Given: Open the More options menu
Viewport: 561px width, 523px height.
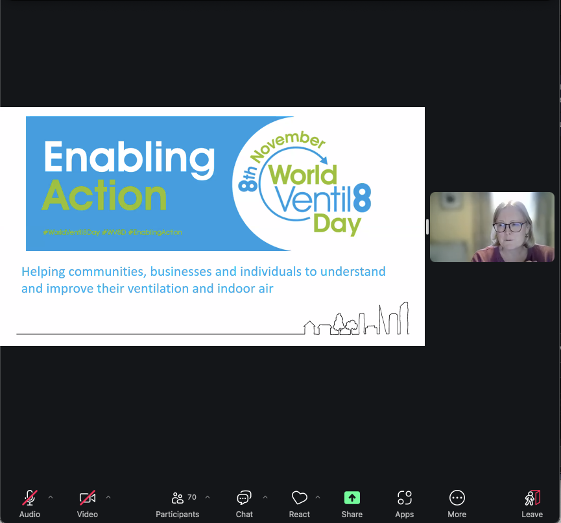Looking at the screenshot, I should pos(457,504).
